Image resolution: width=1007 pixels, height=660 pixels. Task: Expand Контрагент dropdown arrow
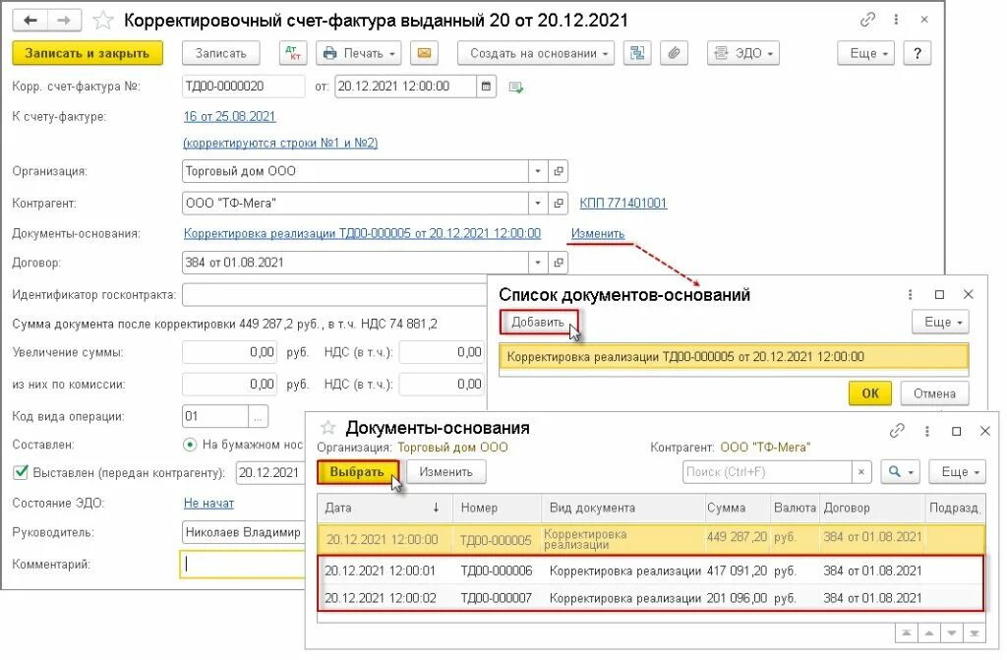[538, 203]
